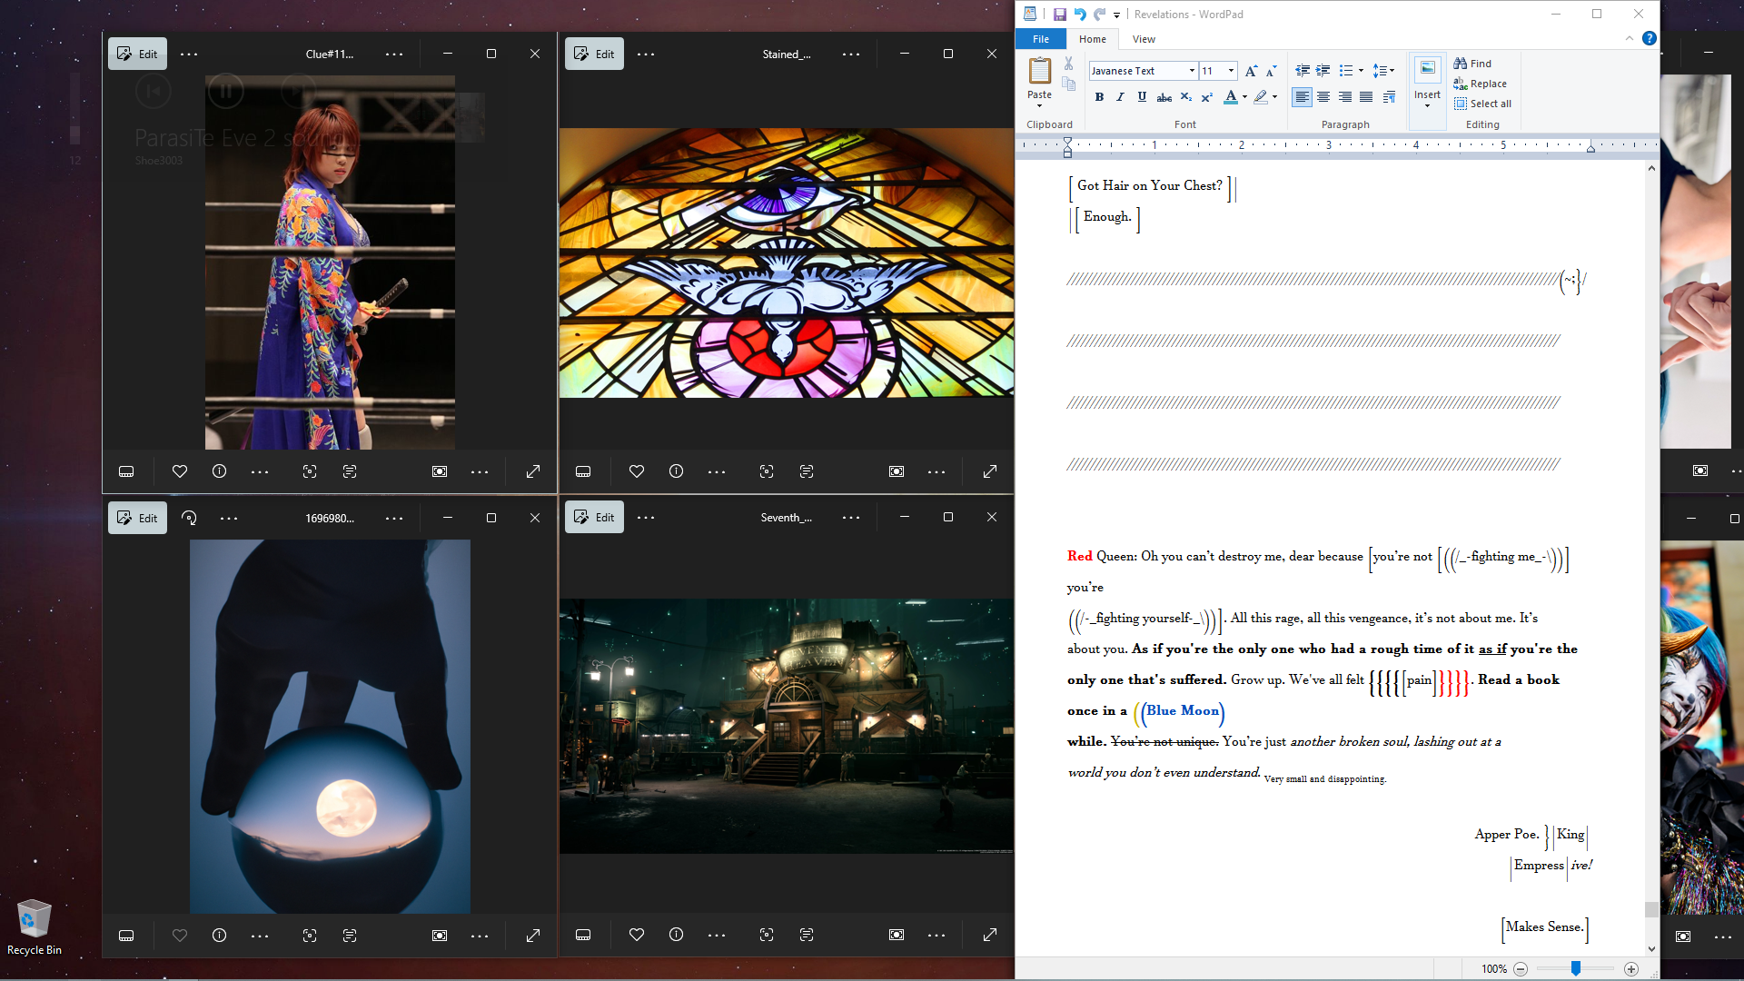This screenshot has height=981, width=1744.
Task: Expand the bullet list style dropdown arrow
Action: [x=1361, y=71]
